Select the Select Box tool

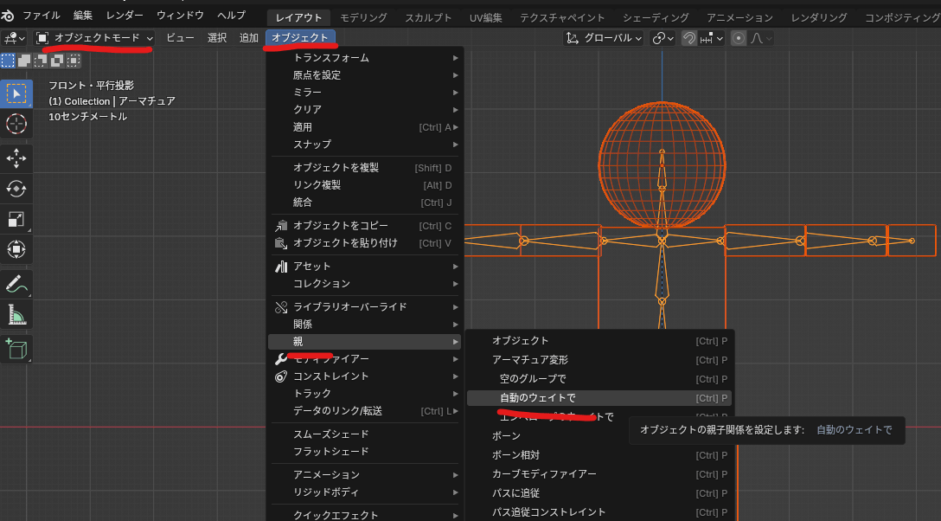pos(16,93)
